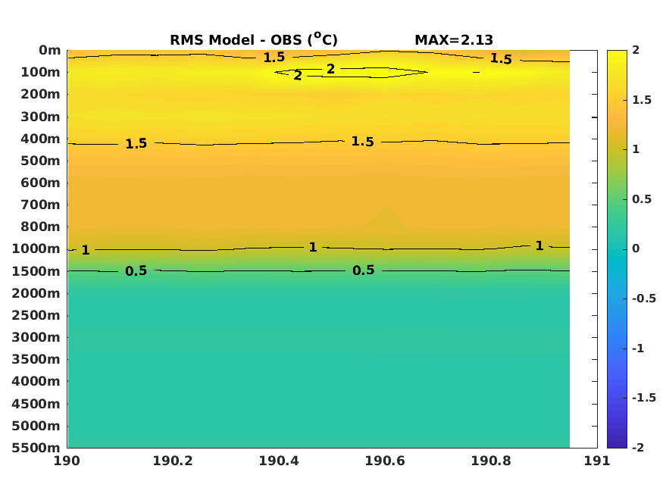The image size is (663, 497).
Task: Pick the "300m" depth axis label
Action: coord(41,117)
